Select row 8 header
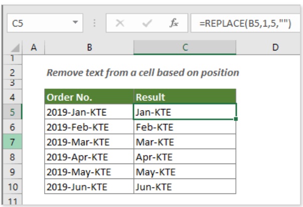303x207 pixels. [13, 156]
